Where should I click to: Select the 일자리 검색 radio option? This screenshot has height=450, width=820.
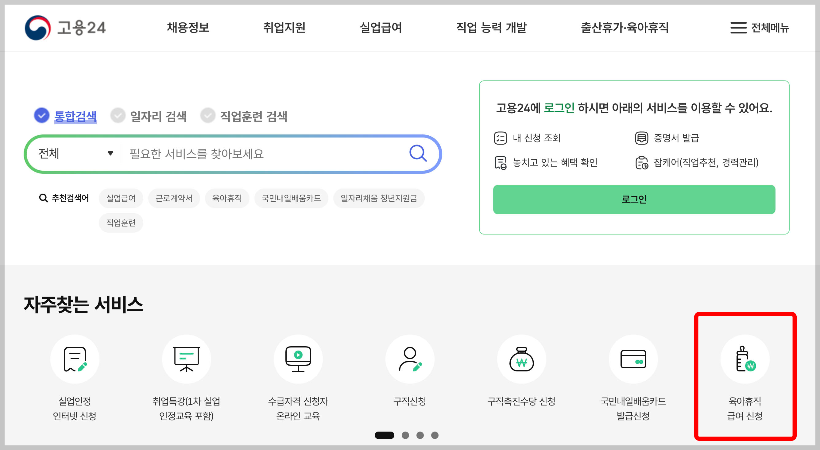pyautogui.click(x=118, y=115)
